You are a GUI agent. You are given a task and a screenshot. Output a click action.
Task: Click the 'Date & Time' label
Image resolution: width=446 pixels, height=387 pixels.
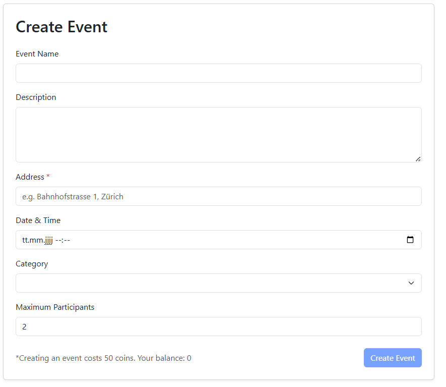(x=38, y=220)
